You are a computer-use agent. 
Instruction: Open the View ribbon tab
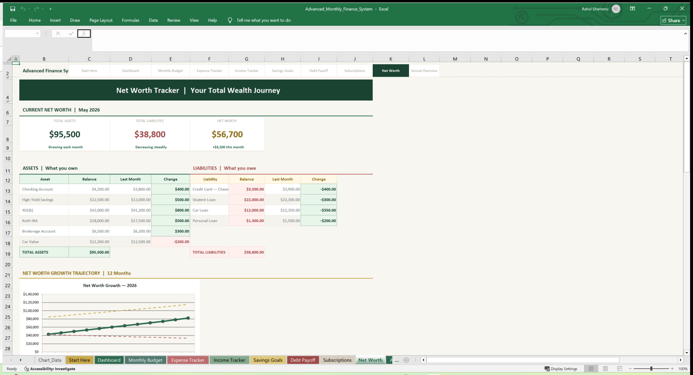[x=194, y=20]
